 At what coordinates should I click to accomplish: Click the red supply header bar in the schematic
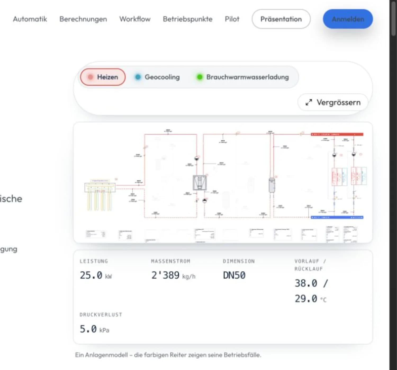click(x=337, y=135)
